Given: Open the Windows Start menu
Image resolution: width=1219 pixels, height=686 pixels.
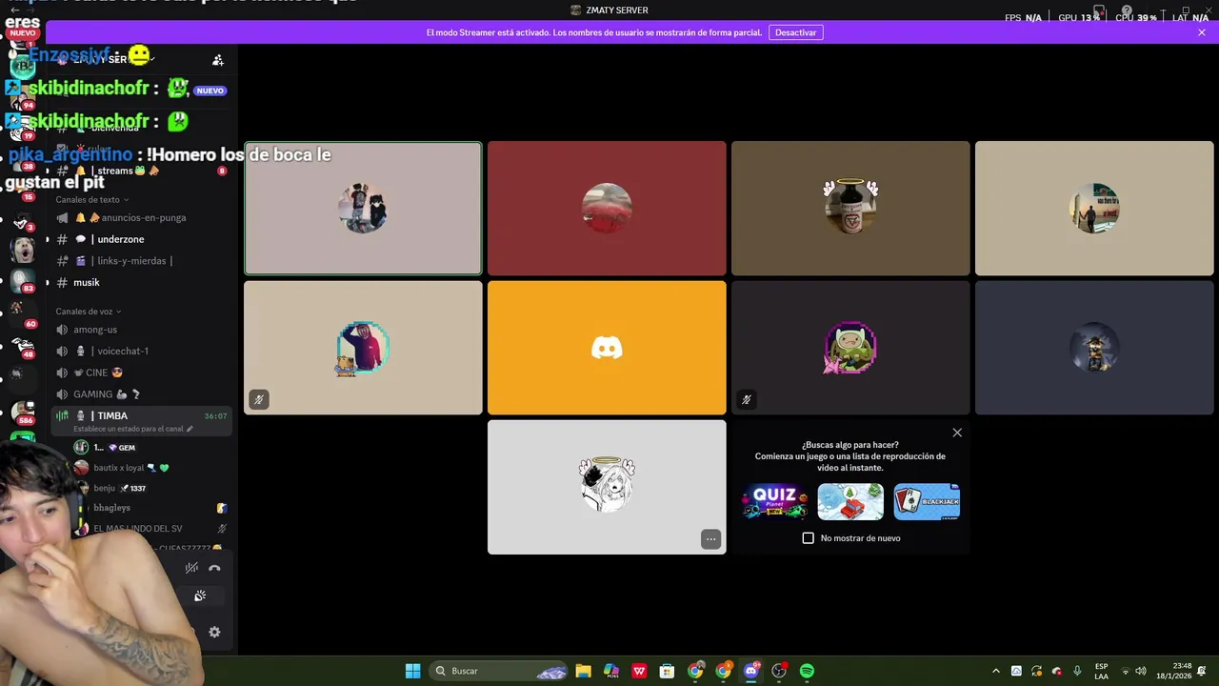Looking at the screenshot, I should tap(412, 671).
